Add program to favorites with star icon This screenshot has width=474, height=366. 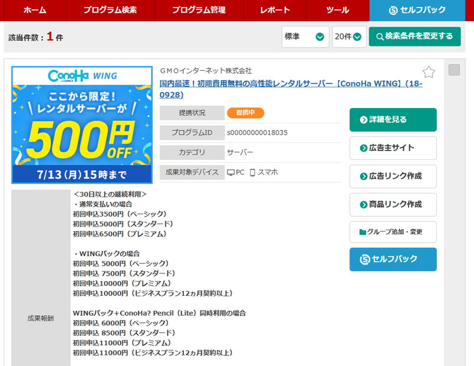429,72
